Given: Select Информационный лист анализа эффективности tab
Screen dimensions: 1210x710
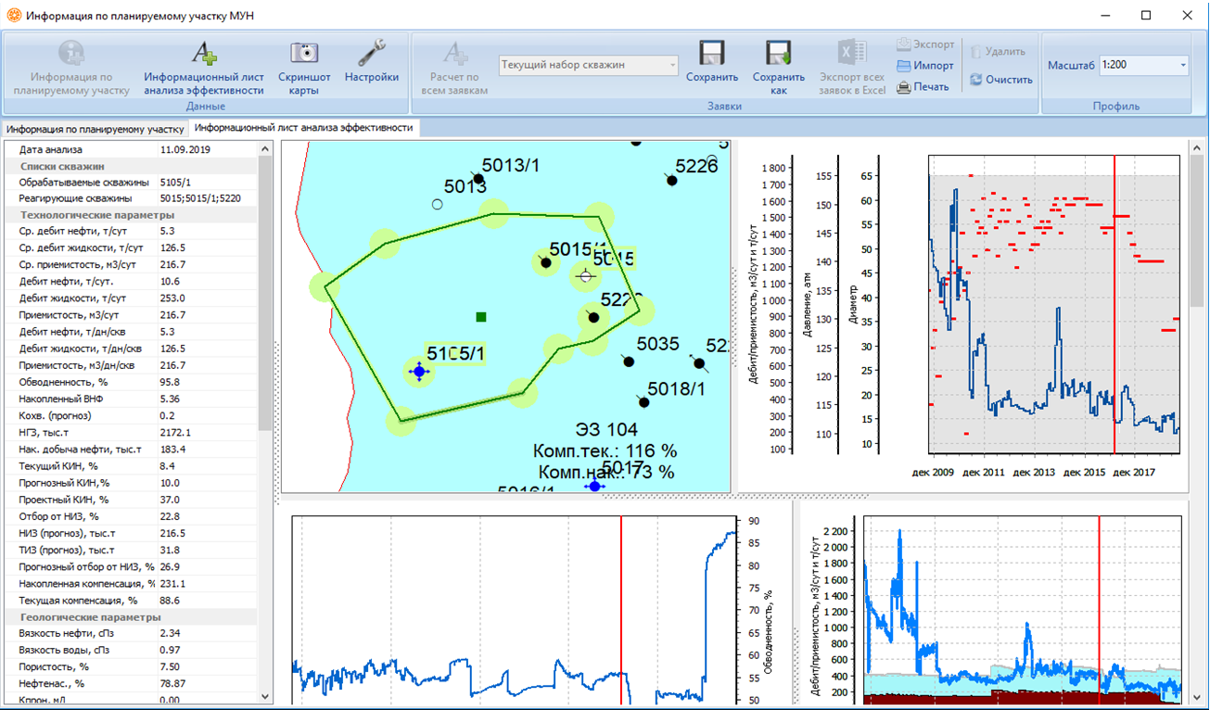Looking at the screenshot, I should point(305,128).
